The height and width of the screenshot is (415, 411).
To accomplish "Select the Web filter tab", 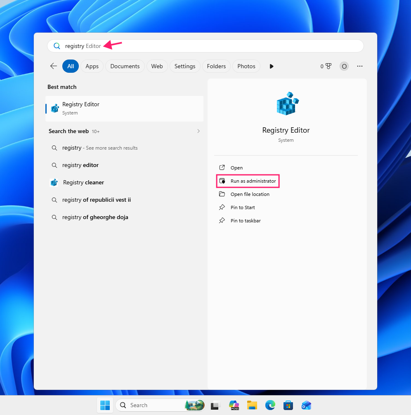I will (x=157, y=66).
